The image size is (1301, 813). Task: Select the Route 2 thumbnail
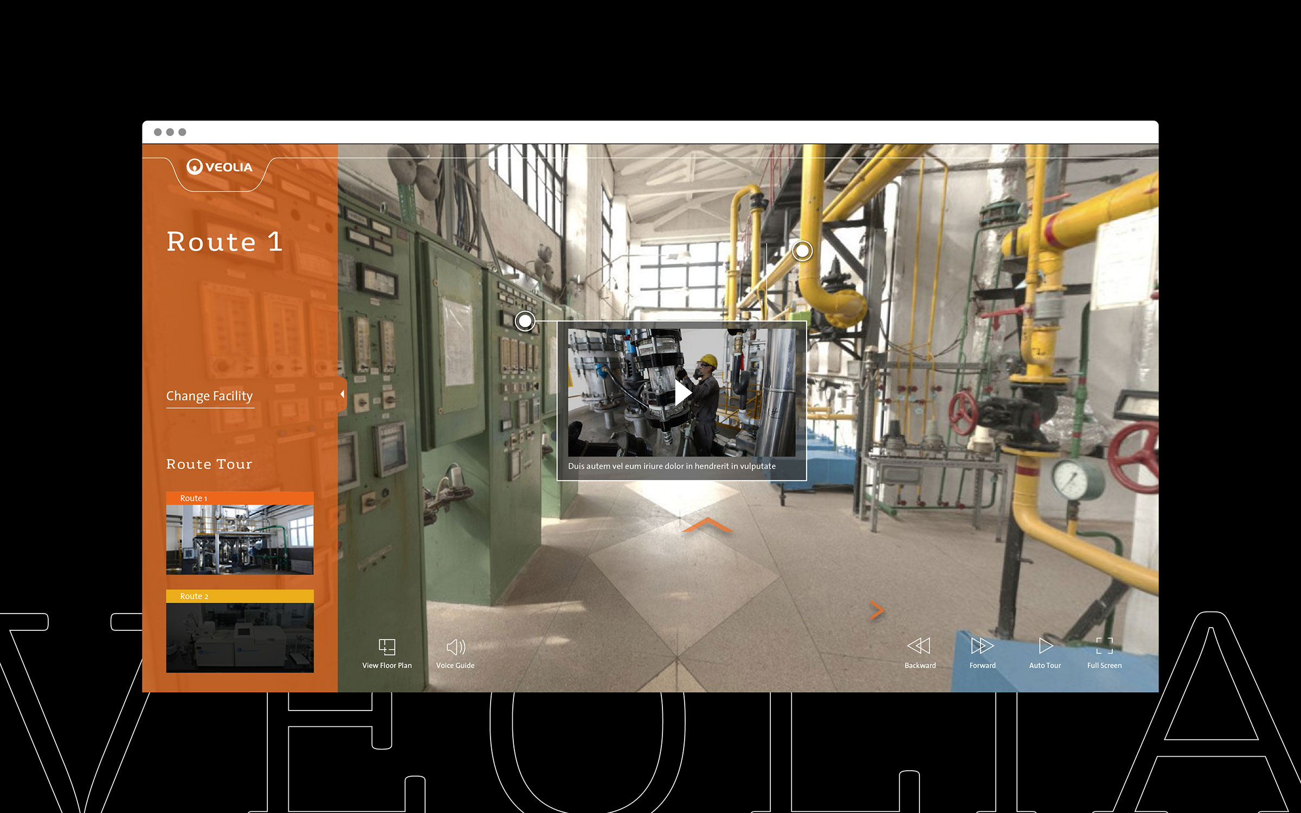[240, 637]
